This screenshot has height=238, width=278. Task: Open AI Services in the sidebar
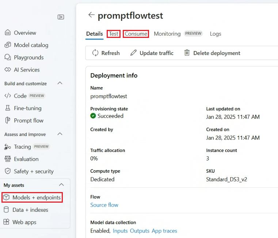pyautogui.click(x=27, y=70)
